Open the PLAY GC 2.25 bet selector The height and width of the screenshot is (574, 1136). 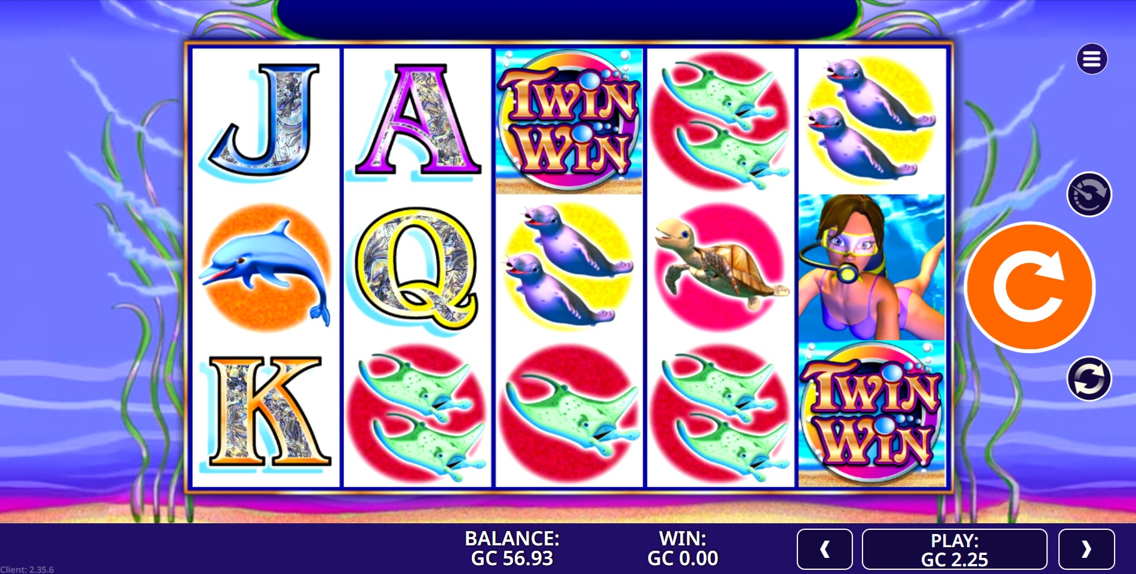(x=954, y=549)
